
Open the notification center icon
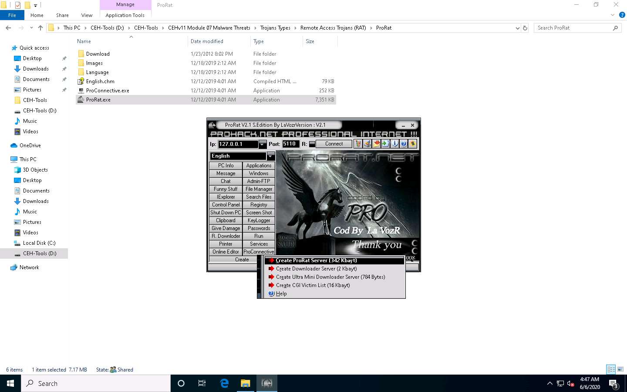click(x=614, y=384)
